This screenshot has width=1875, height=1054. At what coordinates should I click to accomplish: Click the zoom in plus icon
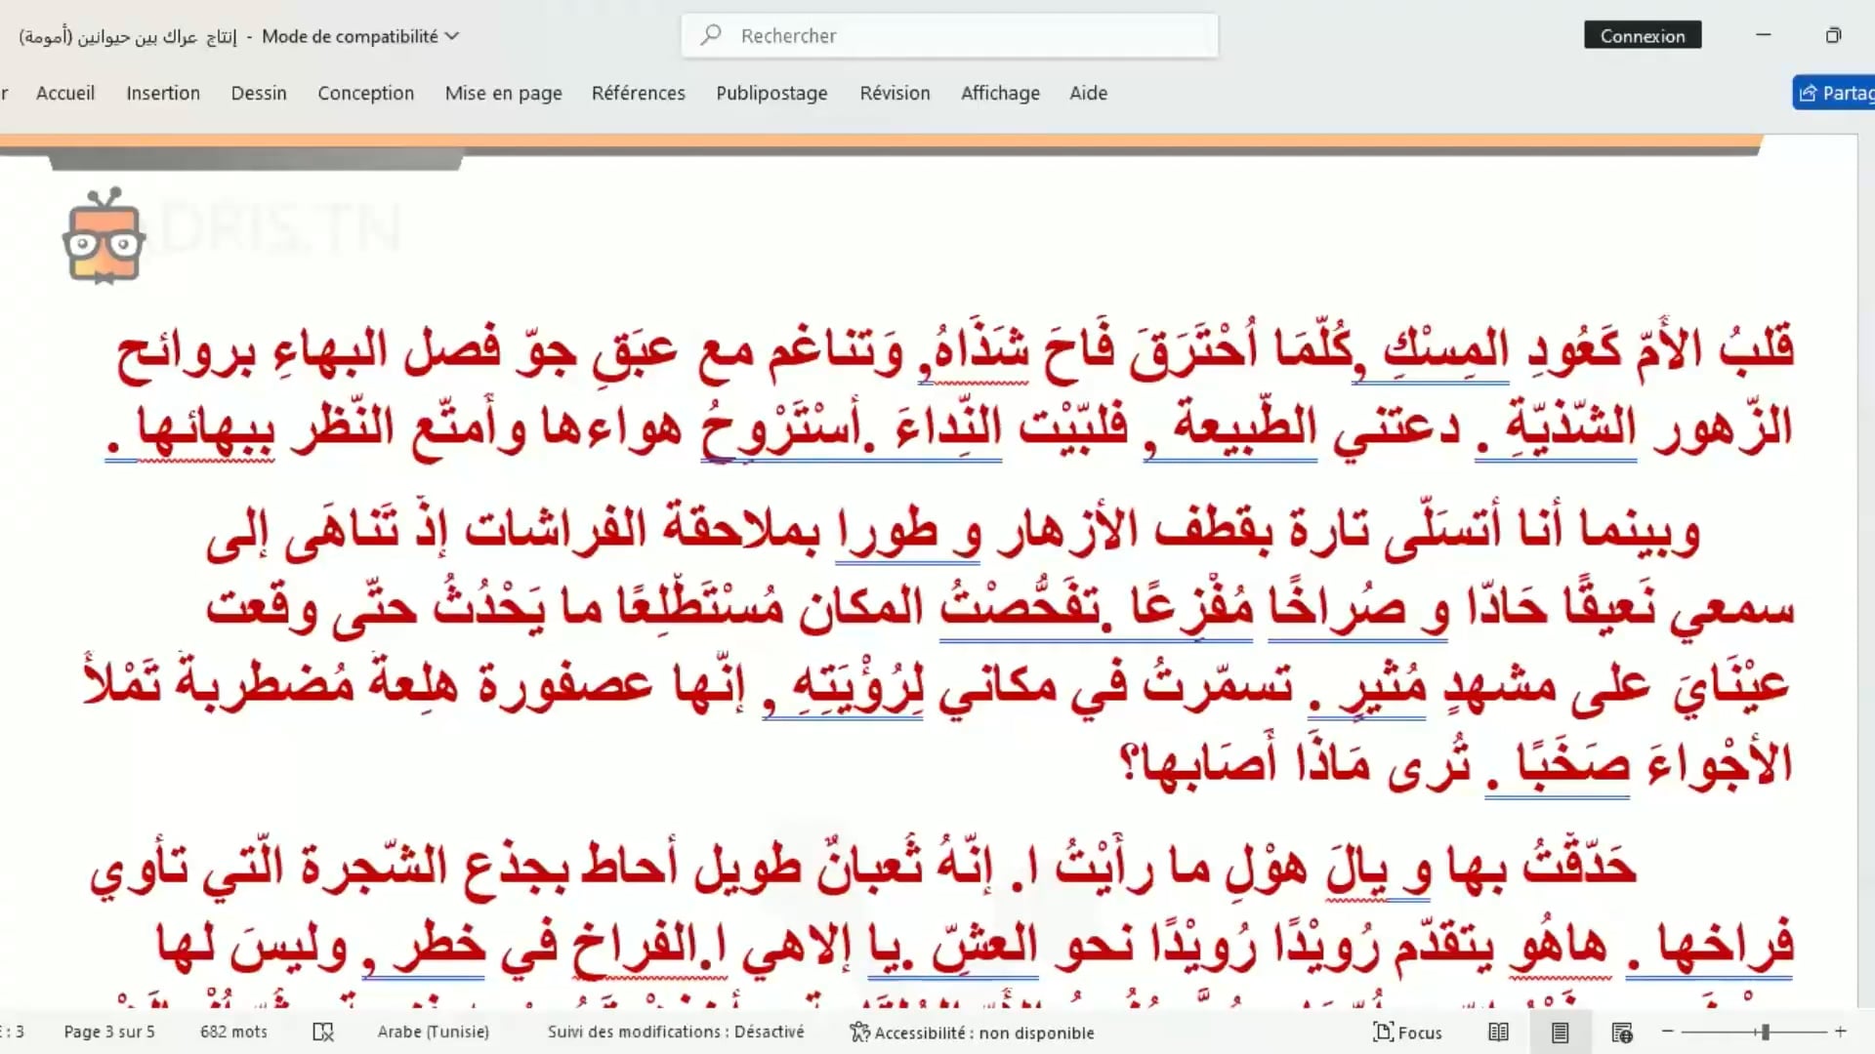pos(1841,1032)
